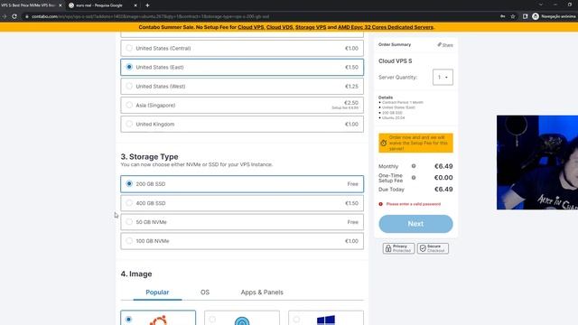Close the Contabo VPS S tab
Screen dimensions: 578x325
61,5
